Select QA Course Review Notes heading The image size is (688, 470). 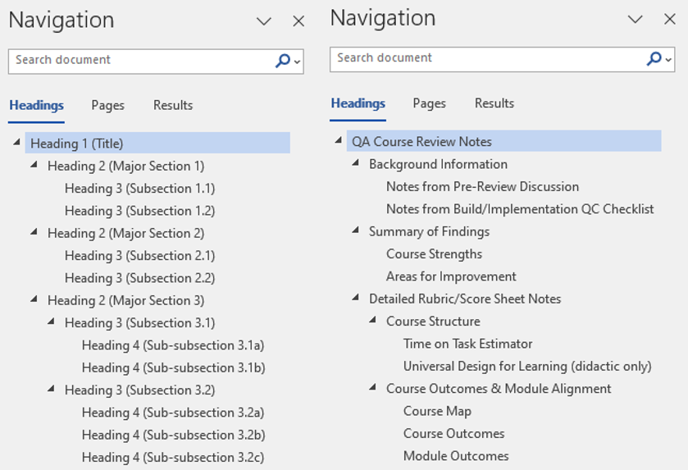(503, 141)
